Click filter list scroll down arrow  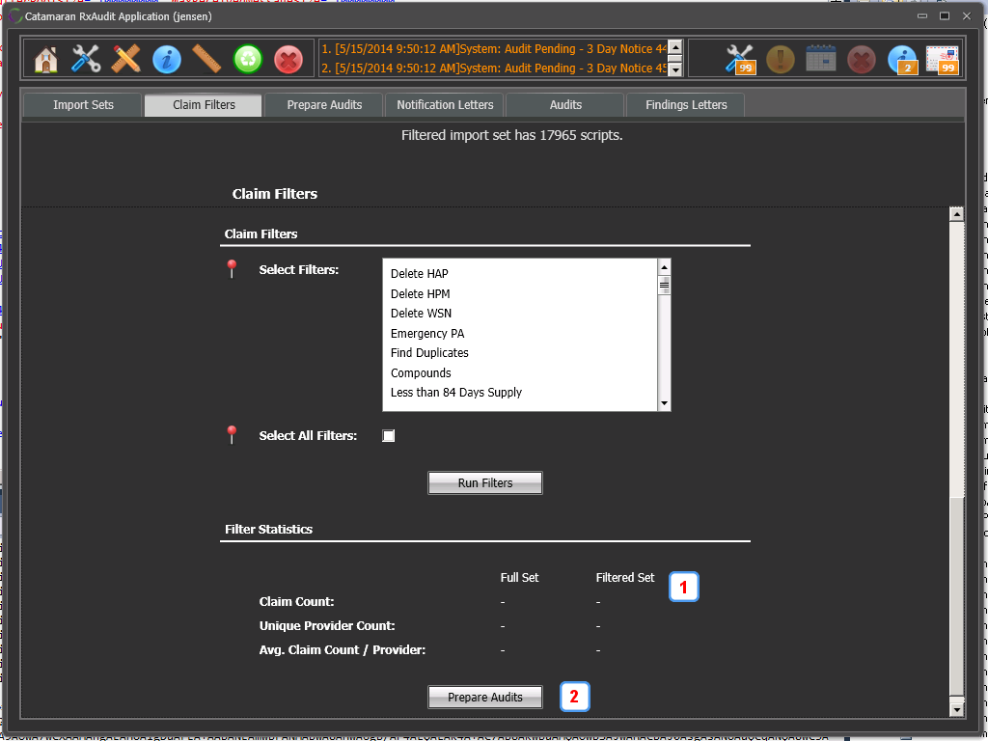(664, 403)
